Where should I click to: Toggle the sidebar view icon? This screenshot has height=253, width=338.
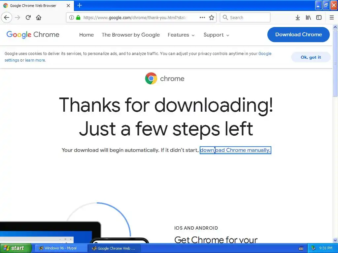319,17
